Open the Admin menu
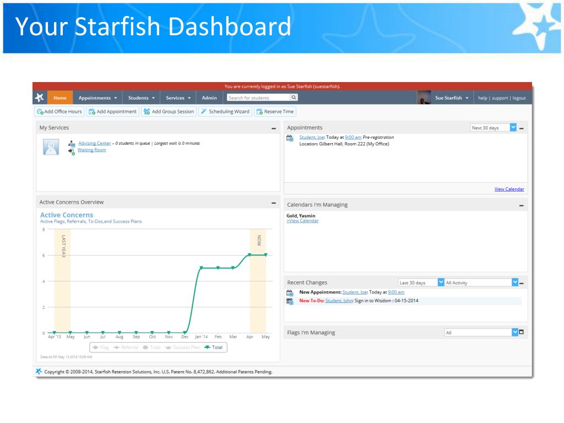The height and width of the screenshot is (423, 564). (209, 98)
